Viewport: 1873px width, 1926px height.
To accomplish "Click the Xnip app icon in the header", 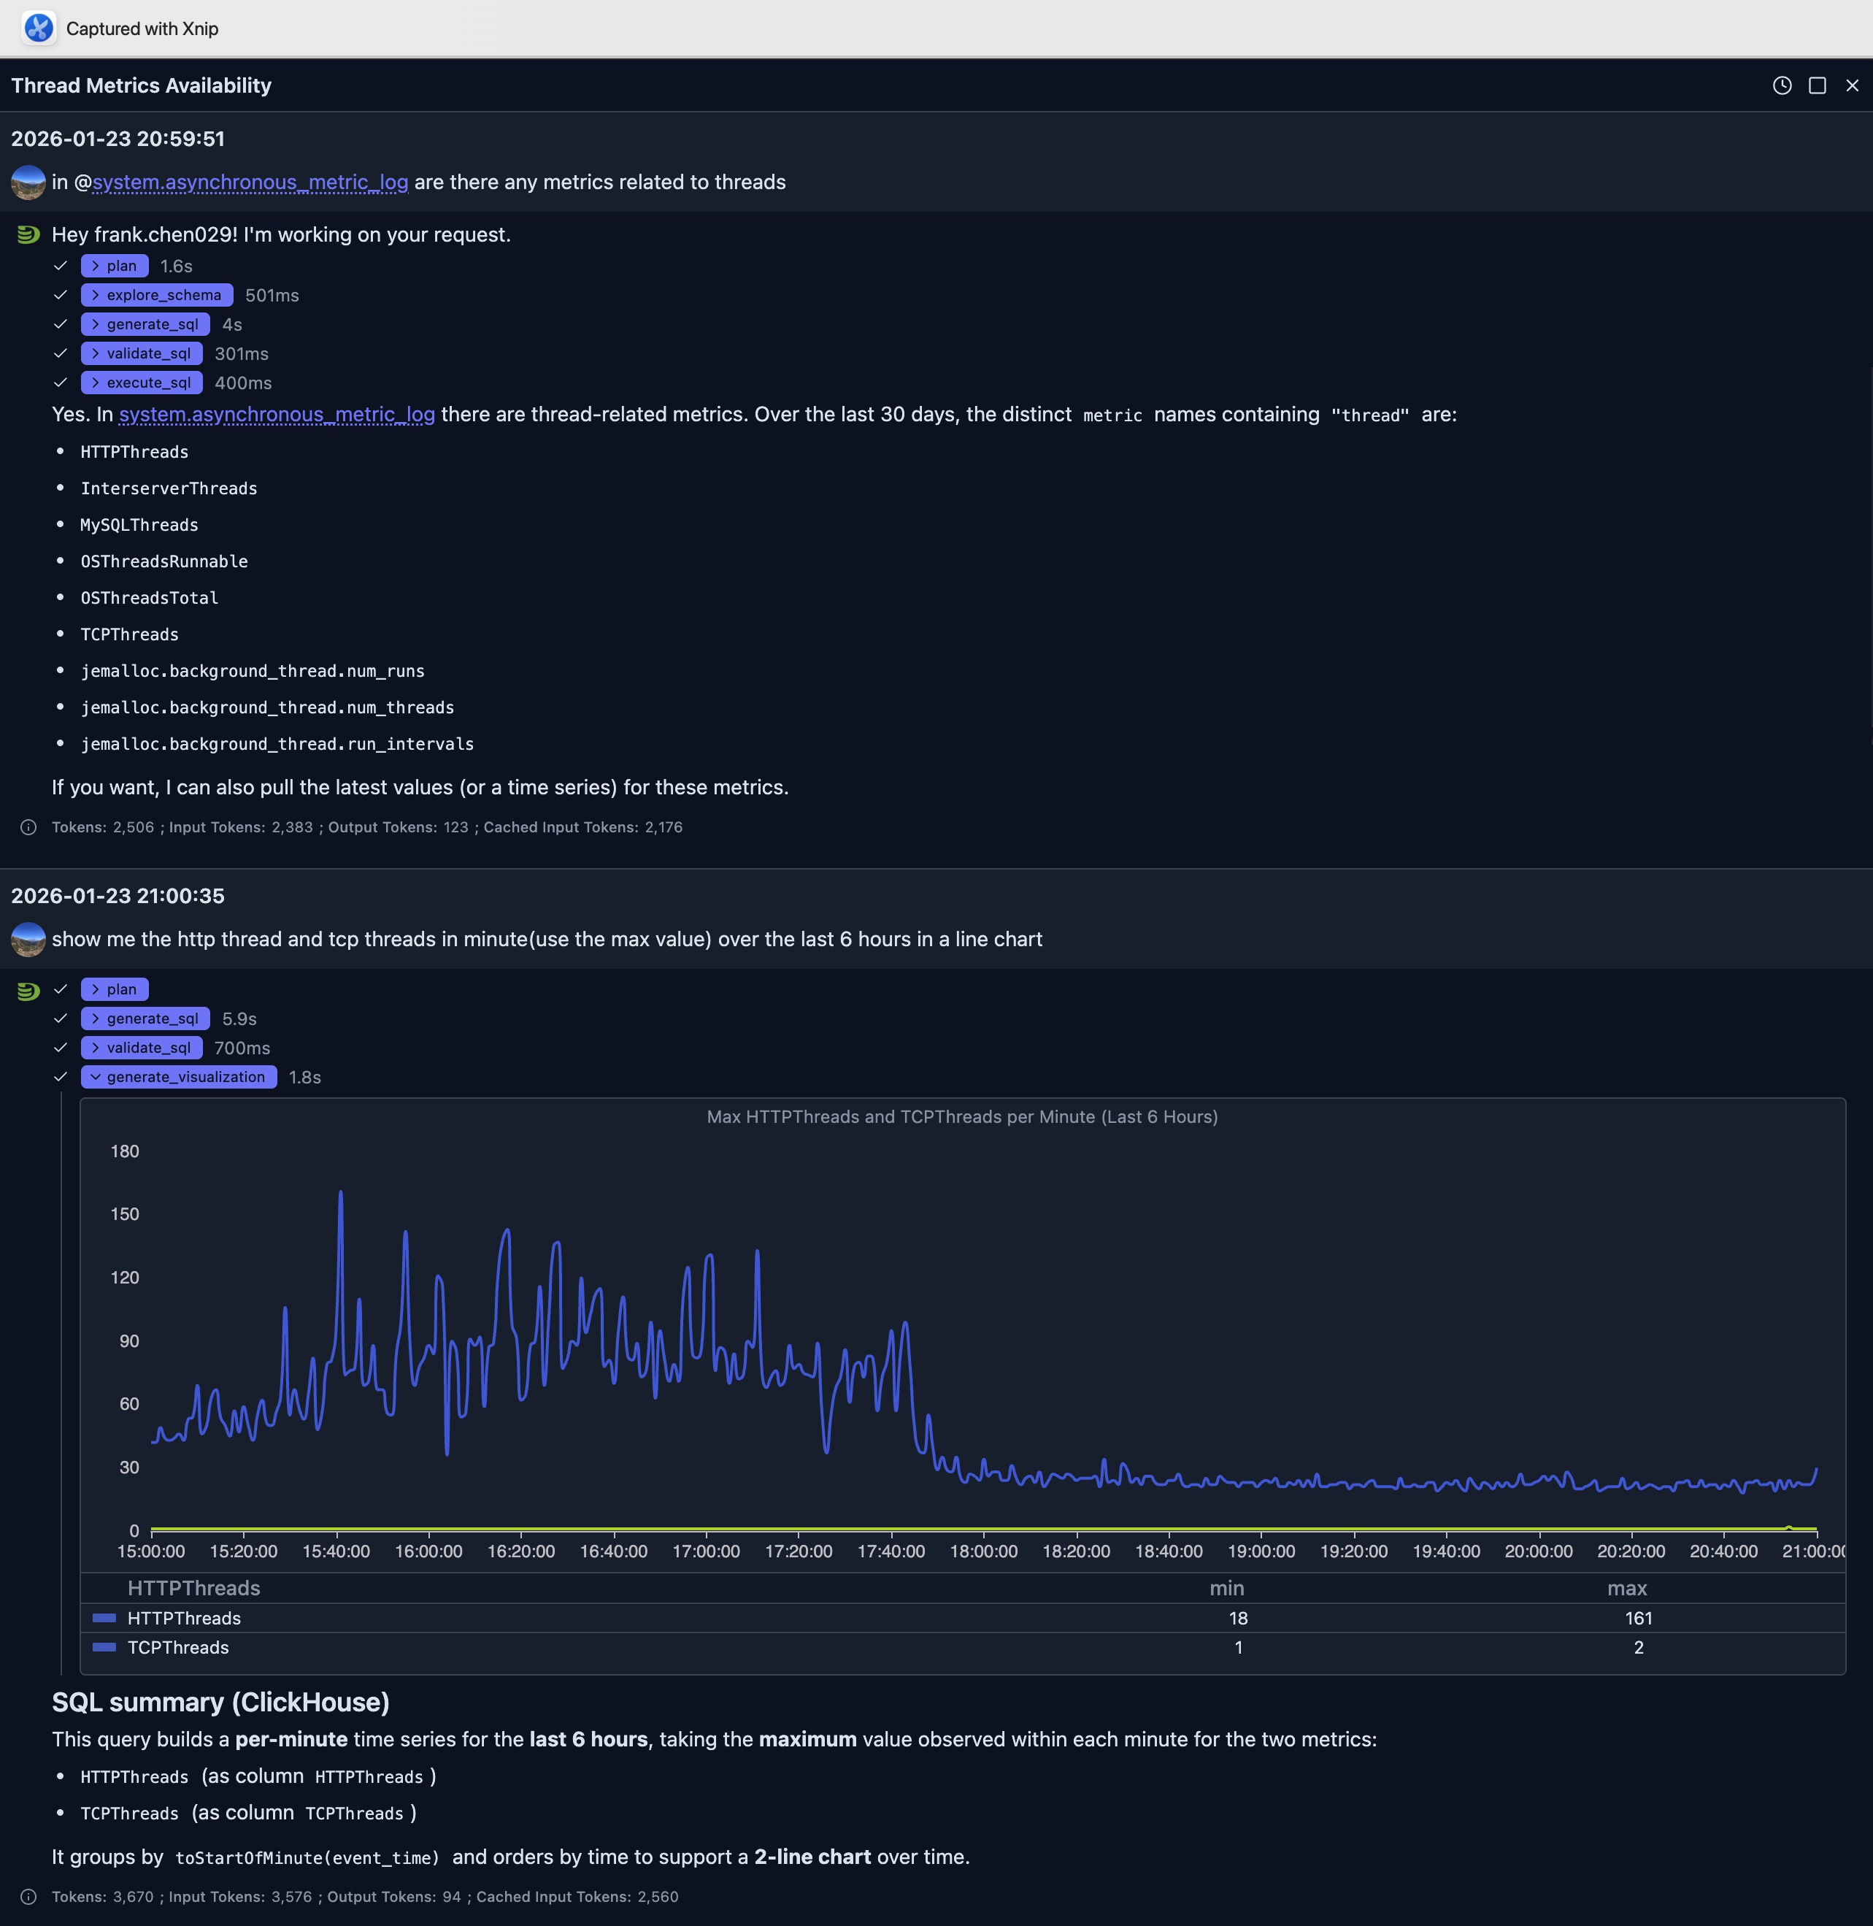I will coord(39,28).
